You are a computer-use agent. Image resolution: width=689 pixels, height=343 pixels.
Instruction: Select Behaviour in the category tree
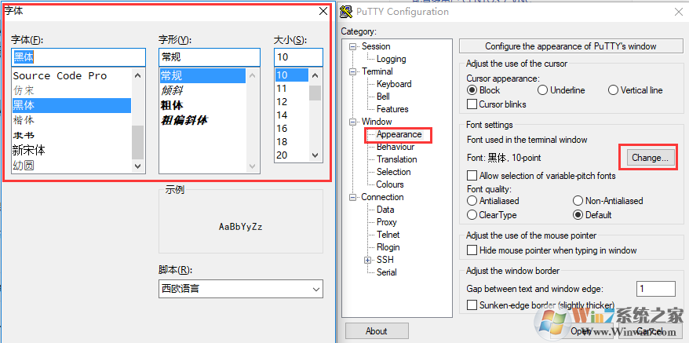395,147
